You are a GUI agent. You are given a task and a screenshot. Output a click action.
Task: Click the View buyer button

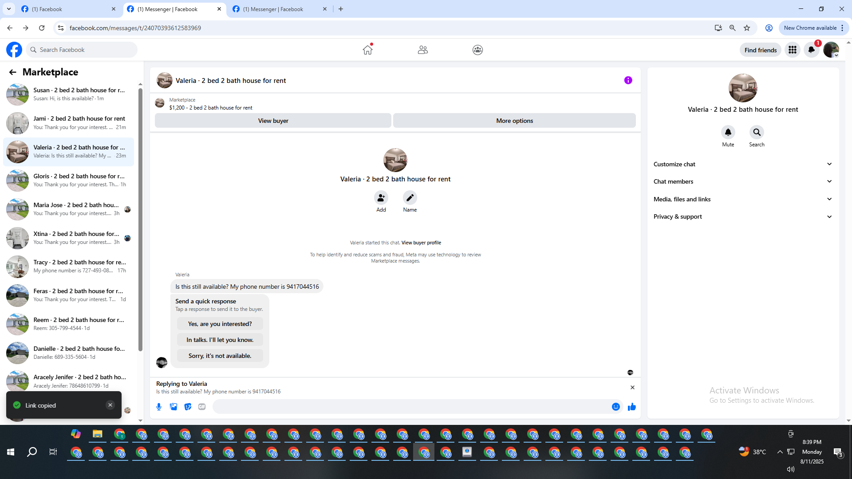[x=273, y=121]
